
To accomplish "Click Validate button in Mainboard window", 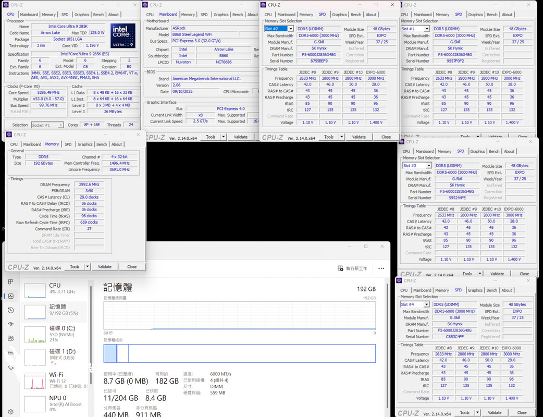I will (241, 137).
